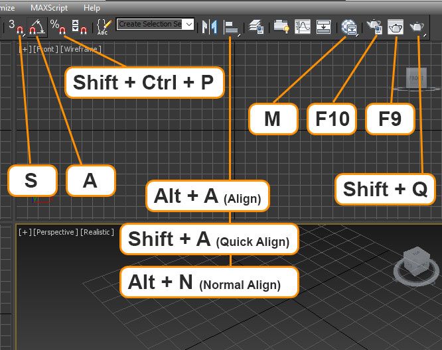The width and height of the screenshot is (442, 350).
Task: Toggle the Graphite Modeling ribbon
Action: (x=281, y=27)
